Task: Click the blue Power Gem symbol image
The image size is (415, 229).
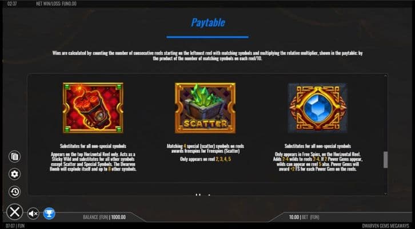Action: pyautogui.click(x=318, y=108)
